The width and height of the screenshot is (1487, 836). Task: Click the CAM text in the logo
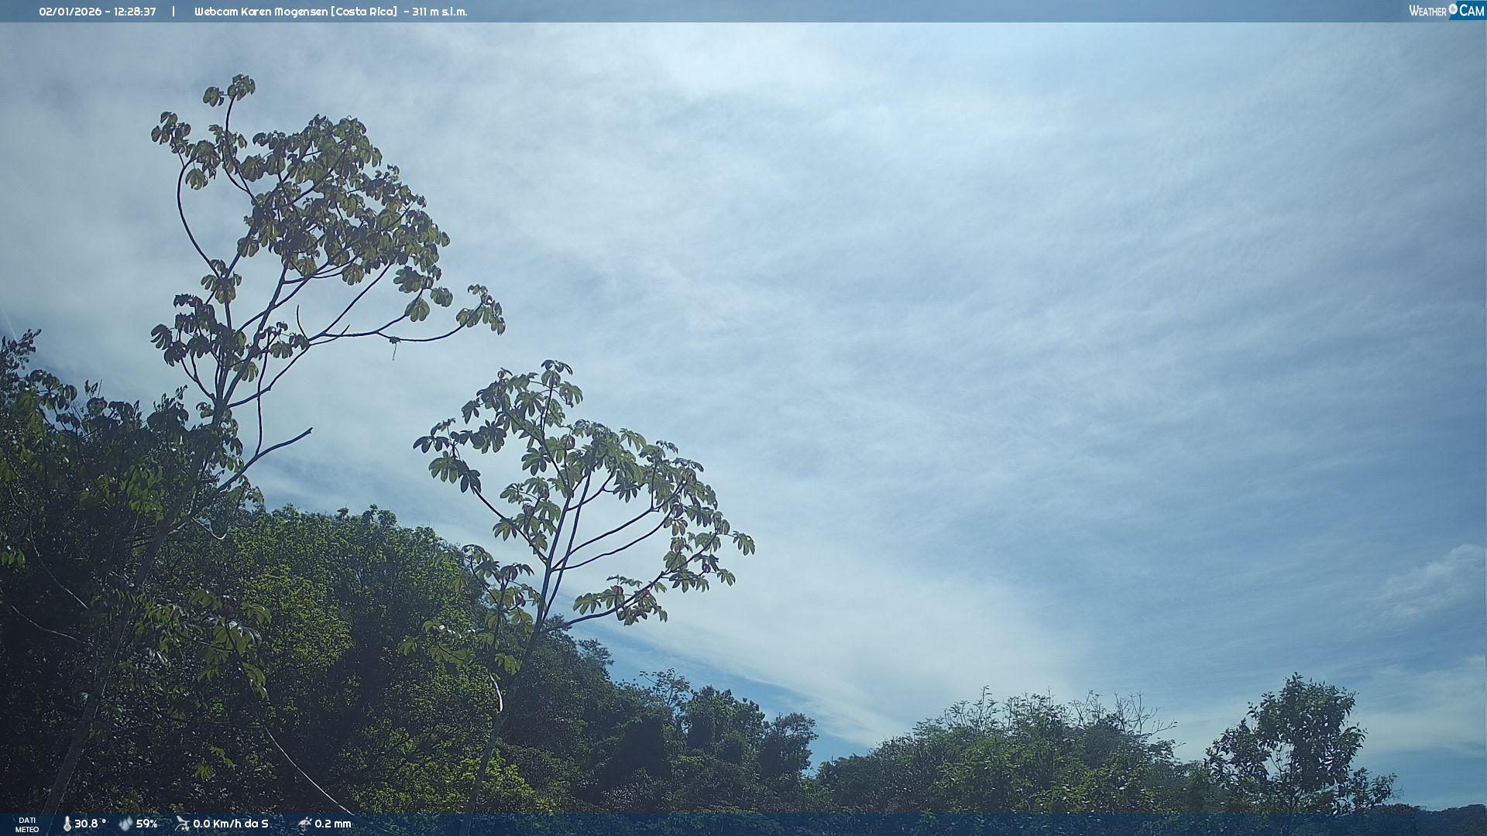point(1472,11)
